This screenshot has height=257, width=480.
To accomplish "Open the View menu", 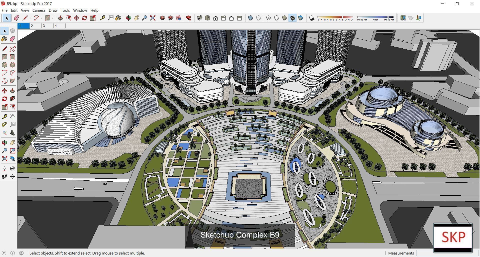I will 25,10.
